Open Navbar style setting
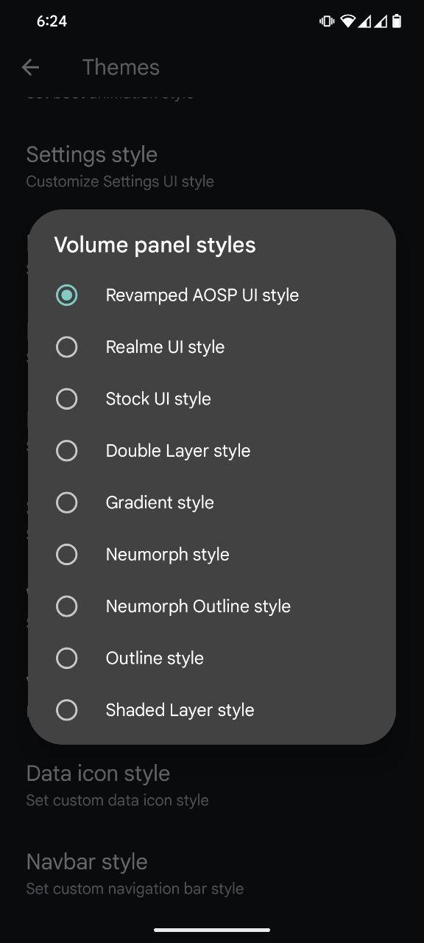Screen dimensions: 424x943 click(x=212, y=873)
